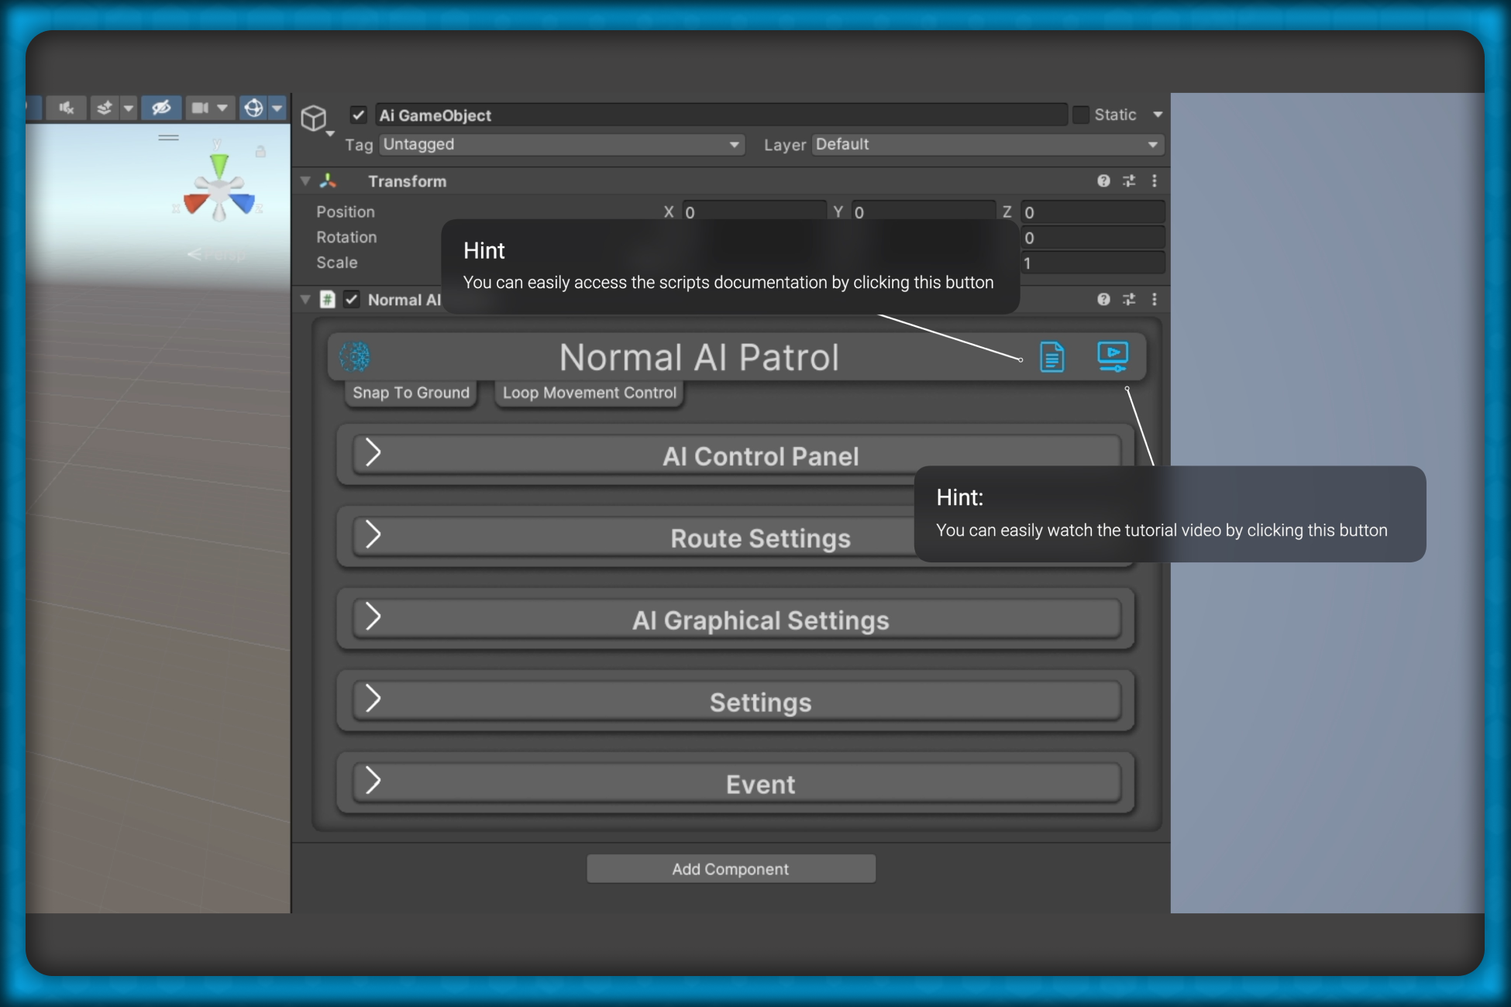Open the Tag Untagged dropdown
The image size is (1511, 1007).
pyautogui.click(x=561, y=145)
